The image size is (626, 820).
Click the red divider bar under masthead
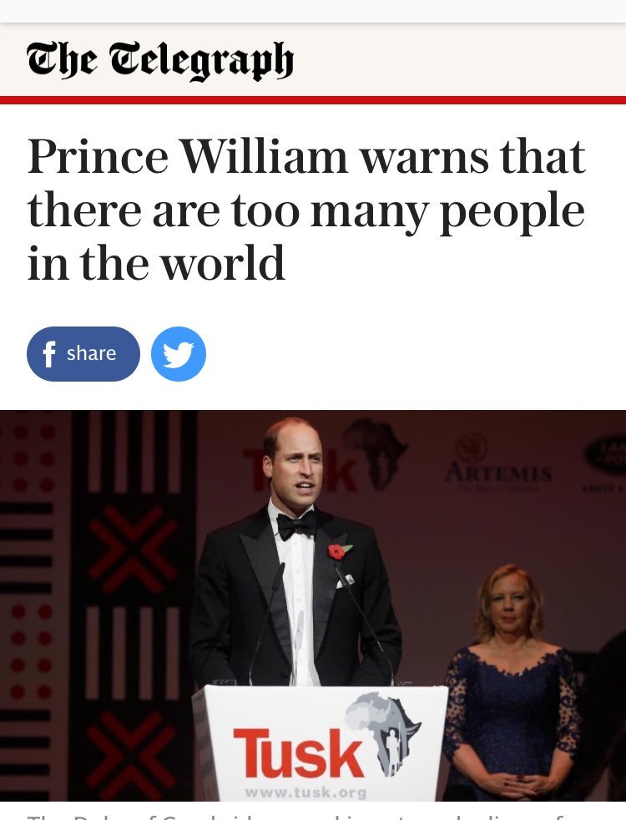313,100
